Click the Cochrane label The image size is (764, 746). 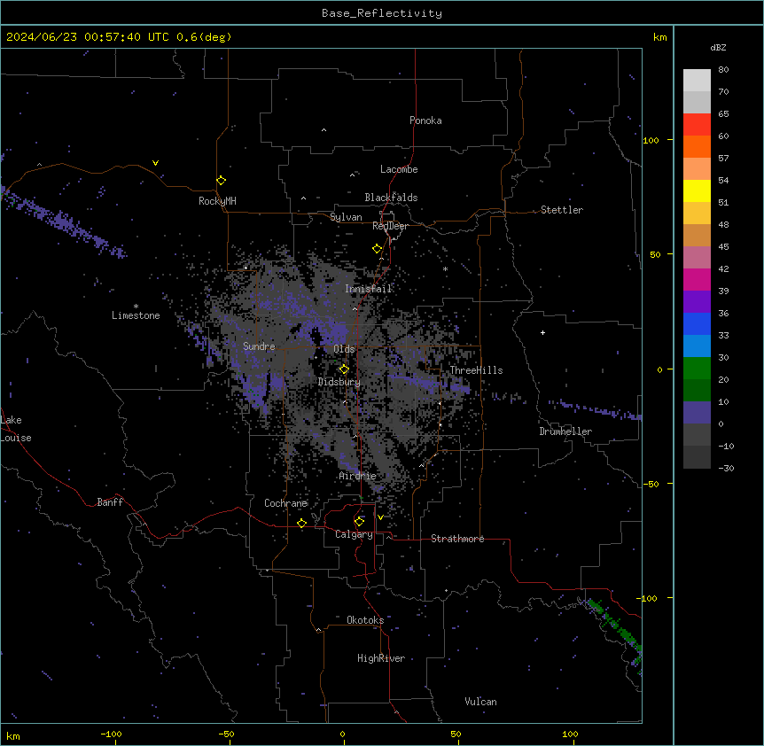point(286,503)
